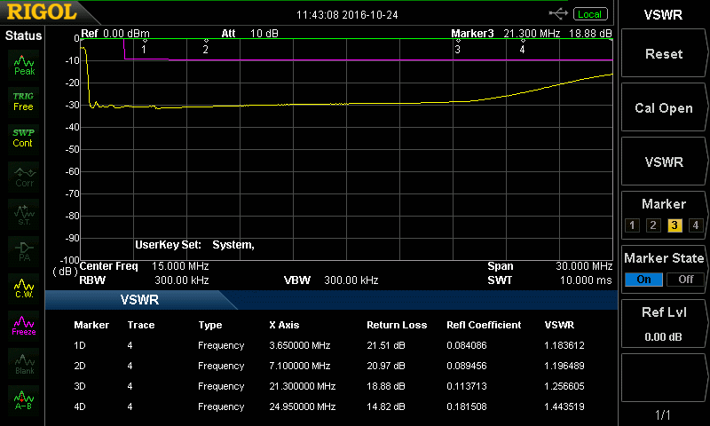Select the PA preamplifier icon

click(x=24, y=249)
